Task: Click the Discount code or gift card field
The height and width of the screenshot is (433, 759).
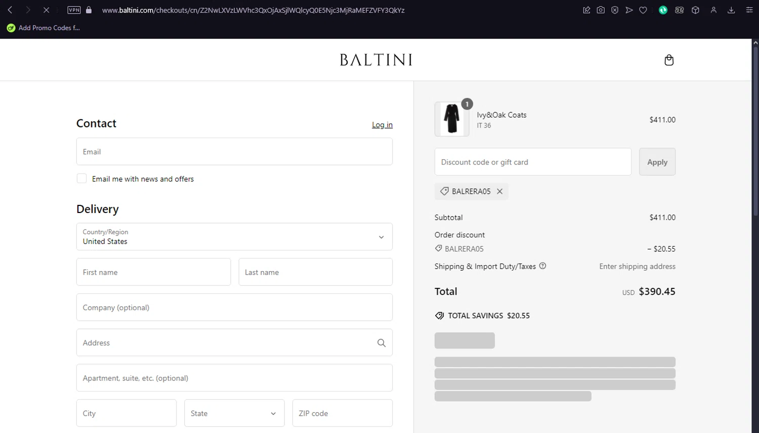Action: 533,162
